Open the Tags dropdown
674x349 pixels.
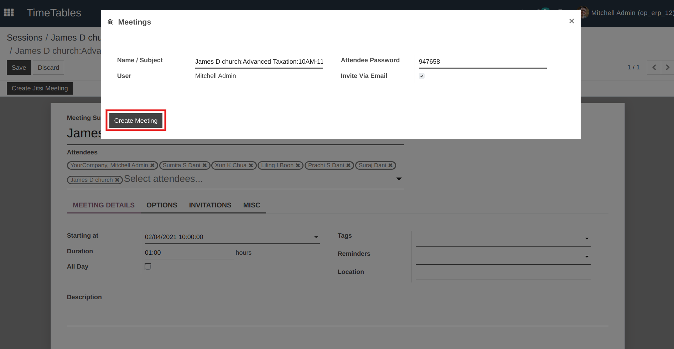[x=586, y=239]
